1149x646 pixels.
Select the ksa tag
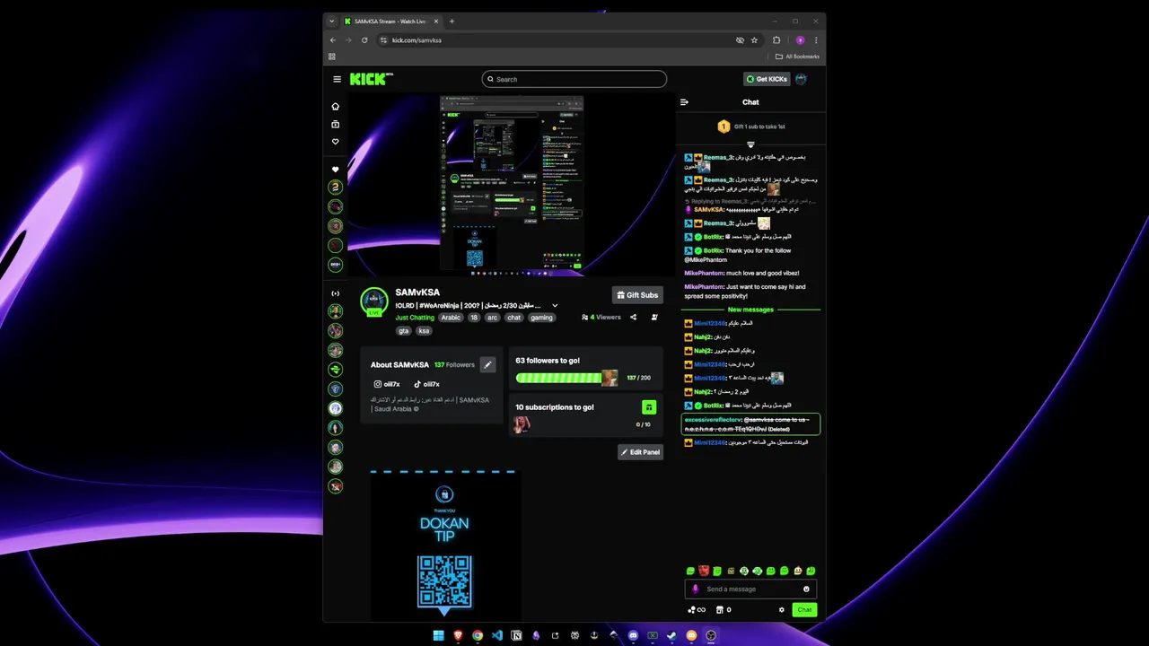425,330
